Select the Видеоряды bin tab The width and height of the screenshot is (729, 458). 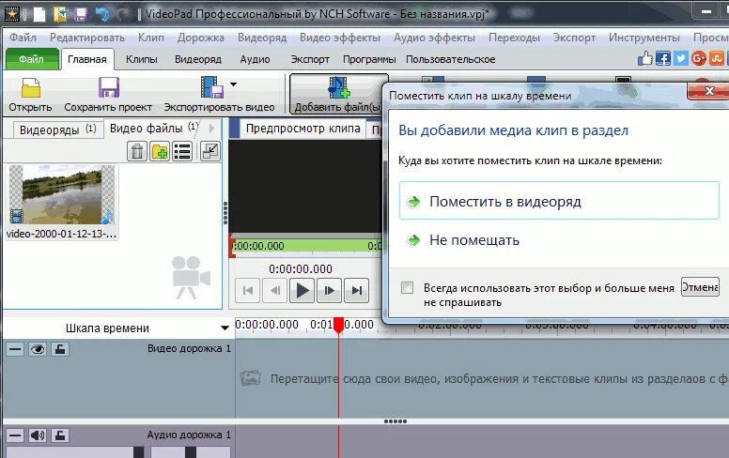click(57, 130)
